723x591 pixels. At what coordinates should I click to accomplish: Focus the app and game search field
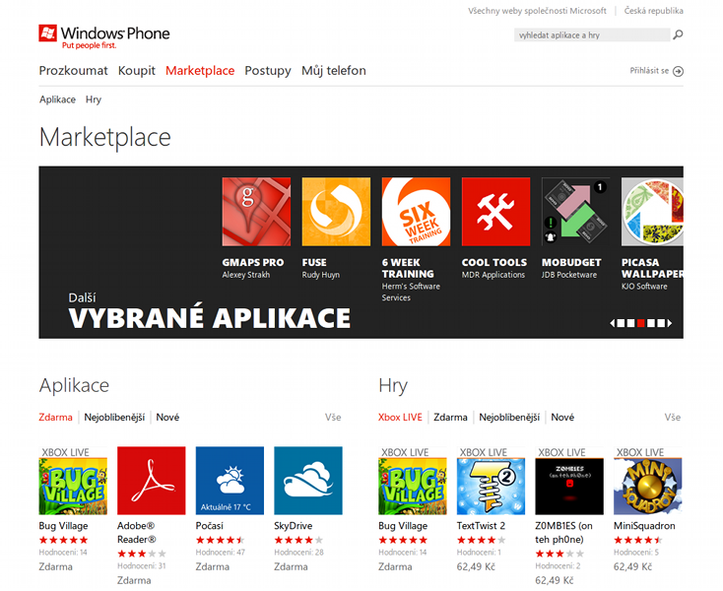coord(592,35)
